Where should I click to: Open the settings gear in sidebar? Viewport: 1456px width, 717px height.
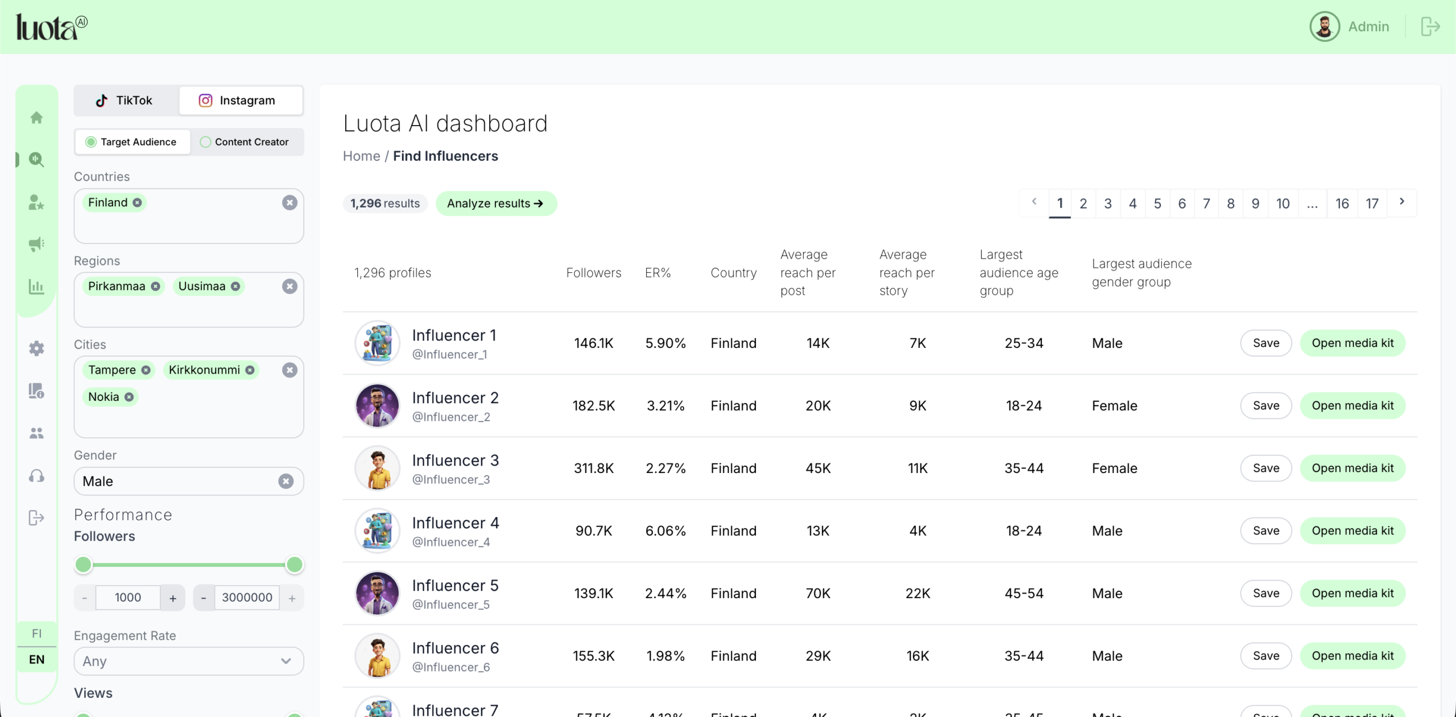(x=36, y=348)
